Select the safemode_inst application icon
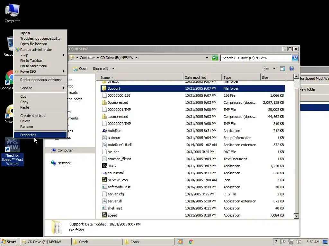 (x=104, y=187)
